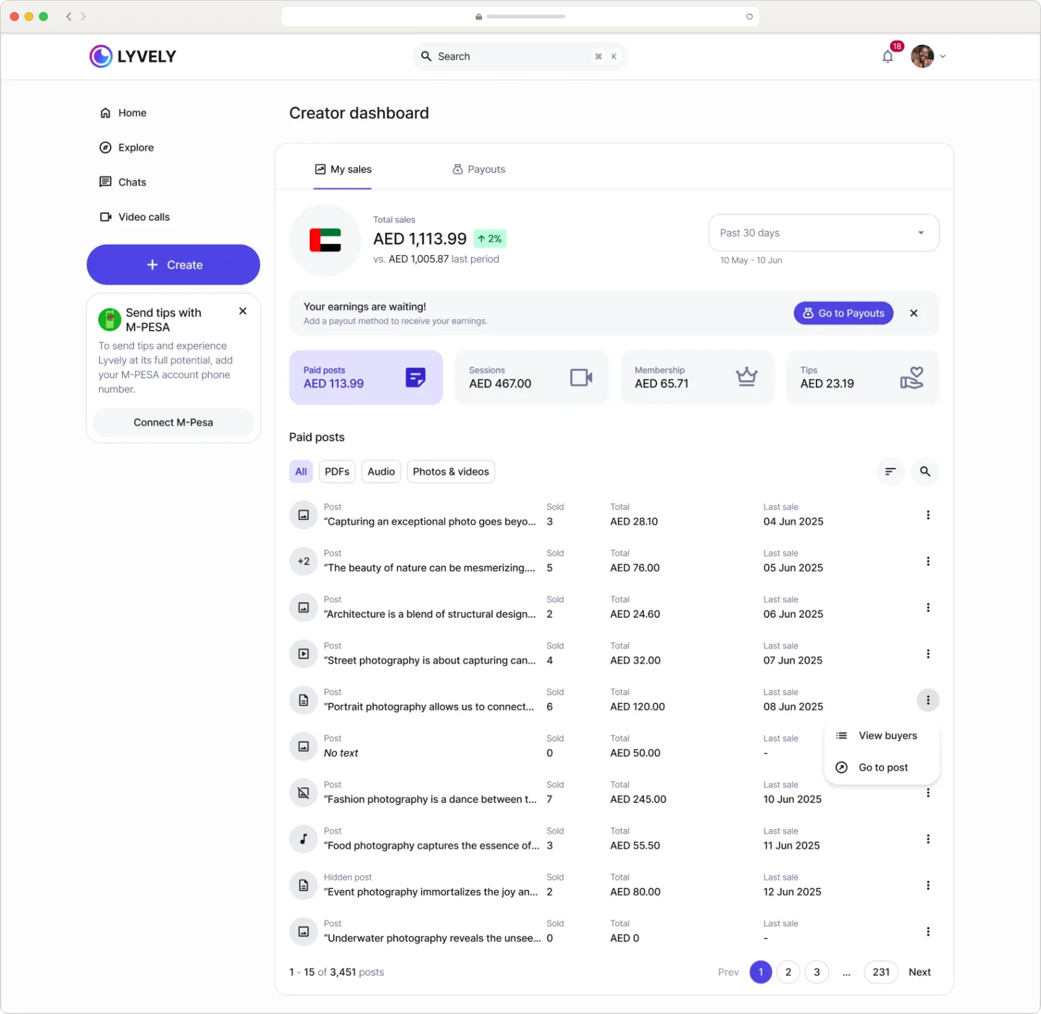Click the +2 thumbnail of nature post
Image resolution: width=1041 pixels, height=1014 pixels.
(x=303, y=561)
